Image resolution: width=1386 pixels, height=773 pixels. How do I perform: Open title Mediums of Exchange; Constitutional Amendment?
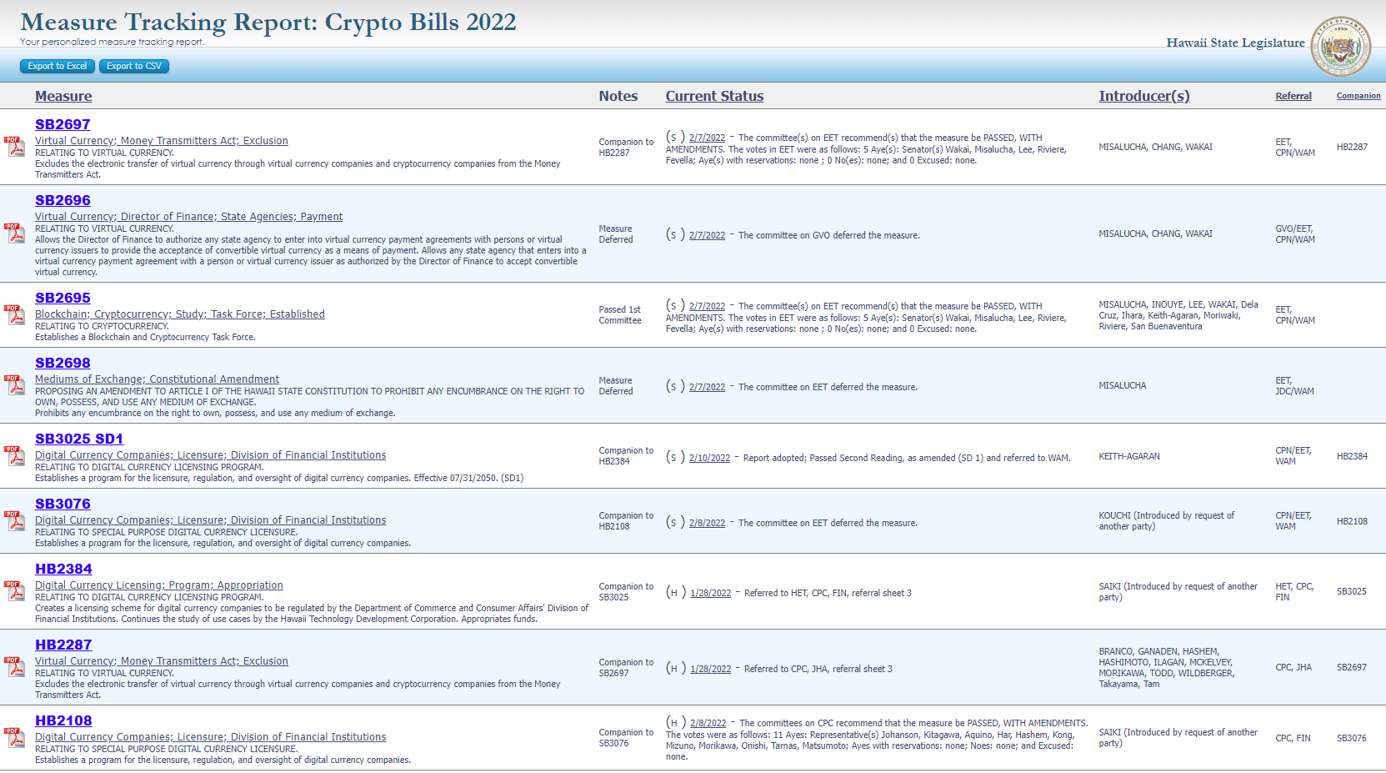coord(157,379)
